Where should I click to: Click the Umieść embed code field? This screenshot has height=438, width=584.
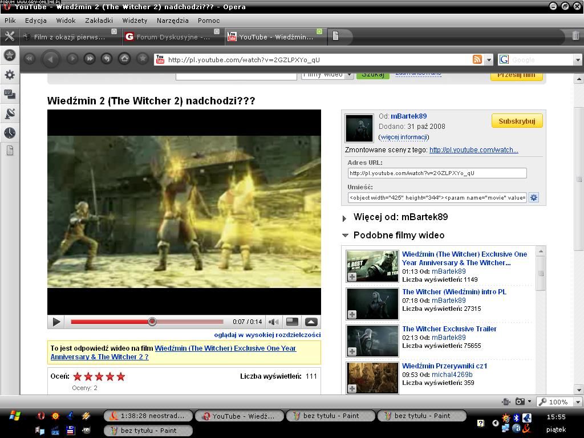(x=437, y=198)
